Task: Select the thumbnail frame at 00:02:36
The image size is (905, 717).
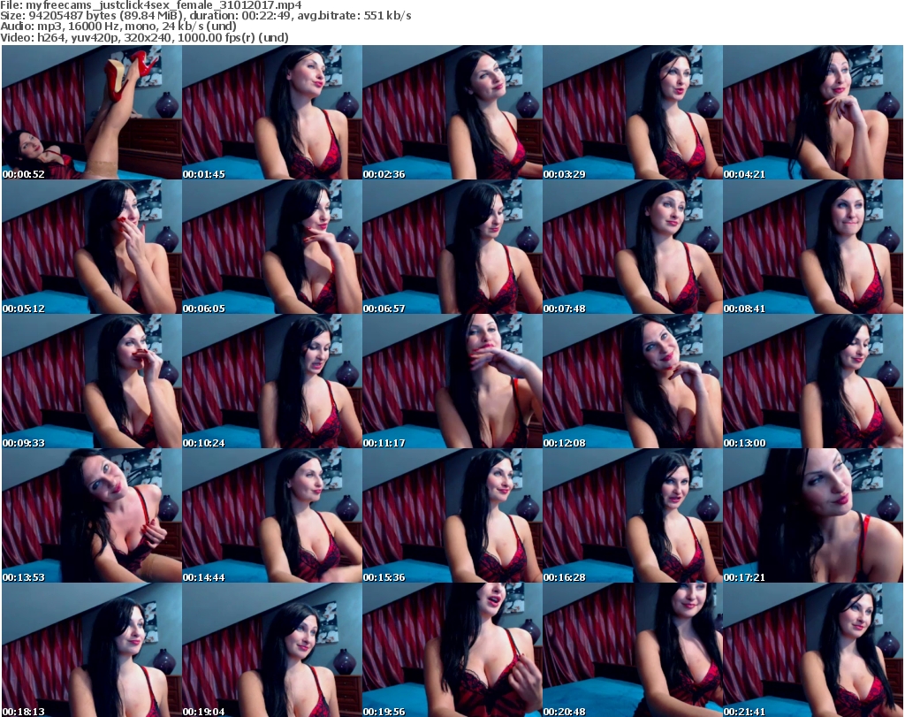Action: pyautogui.click(x=452, y=112)
